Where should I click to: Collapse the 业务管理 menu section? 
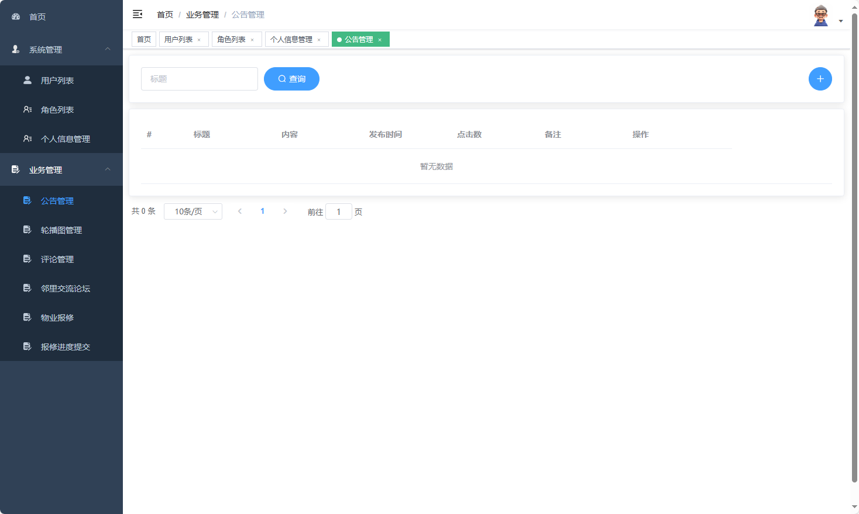[x=107, y=169]
